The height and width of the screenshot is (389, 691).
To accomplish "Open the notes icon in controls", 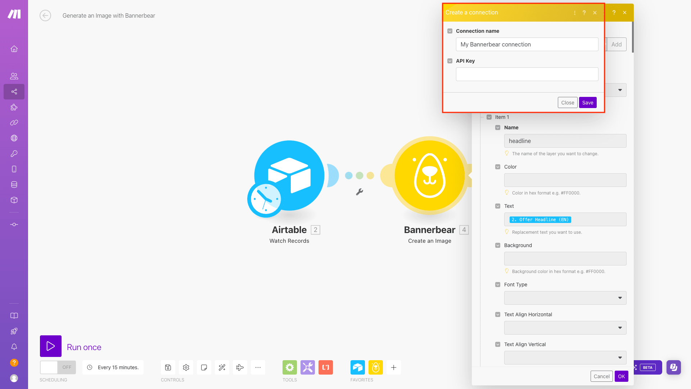I will point(204,367).
